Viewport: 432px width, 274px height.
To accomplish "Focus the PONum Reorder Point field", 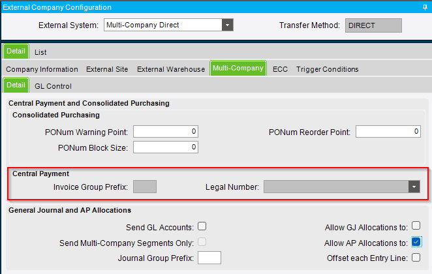I will pyautogui.click(x=388, y=132).
